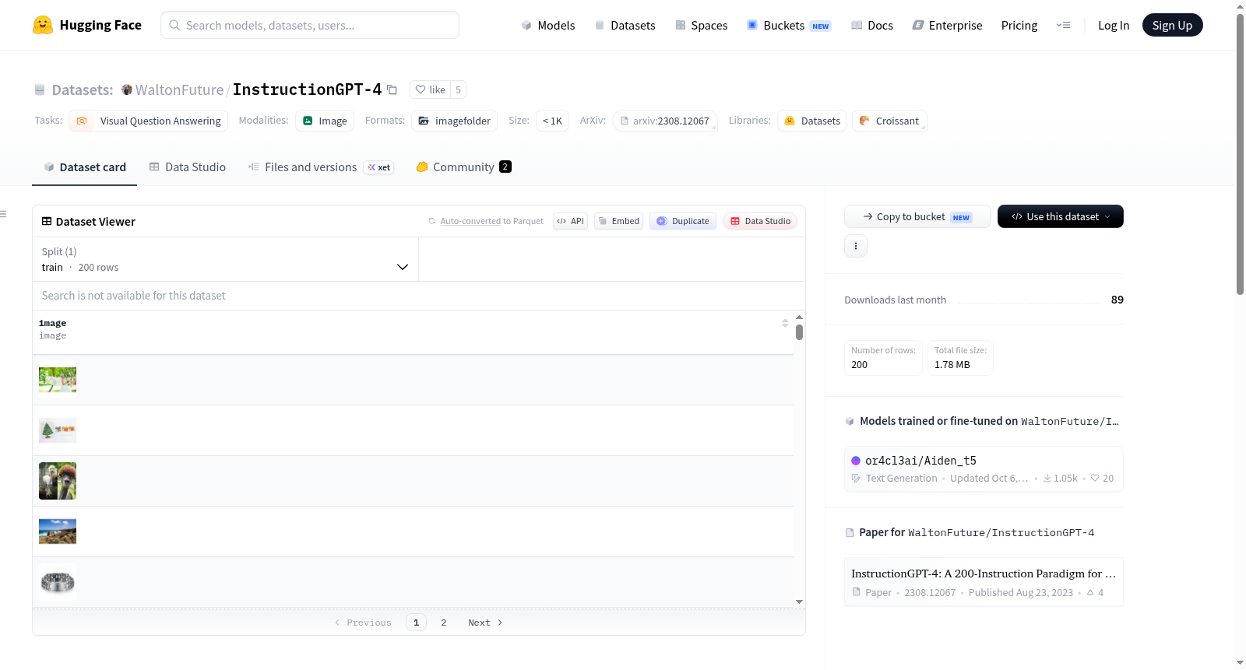Go to the Previous page
The height and width of the screenshot is (670, 1246).
click(363, 623)
